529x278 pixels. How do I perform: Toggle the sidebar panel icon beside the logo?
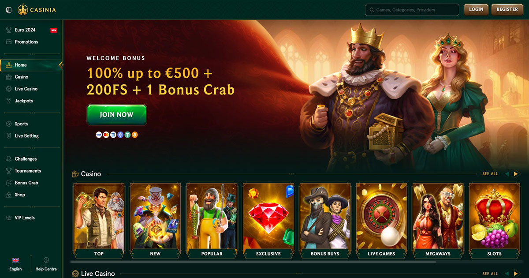[9, 9]
